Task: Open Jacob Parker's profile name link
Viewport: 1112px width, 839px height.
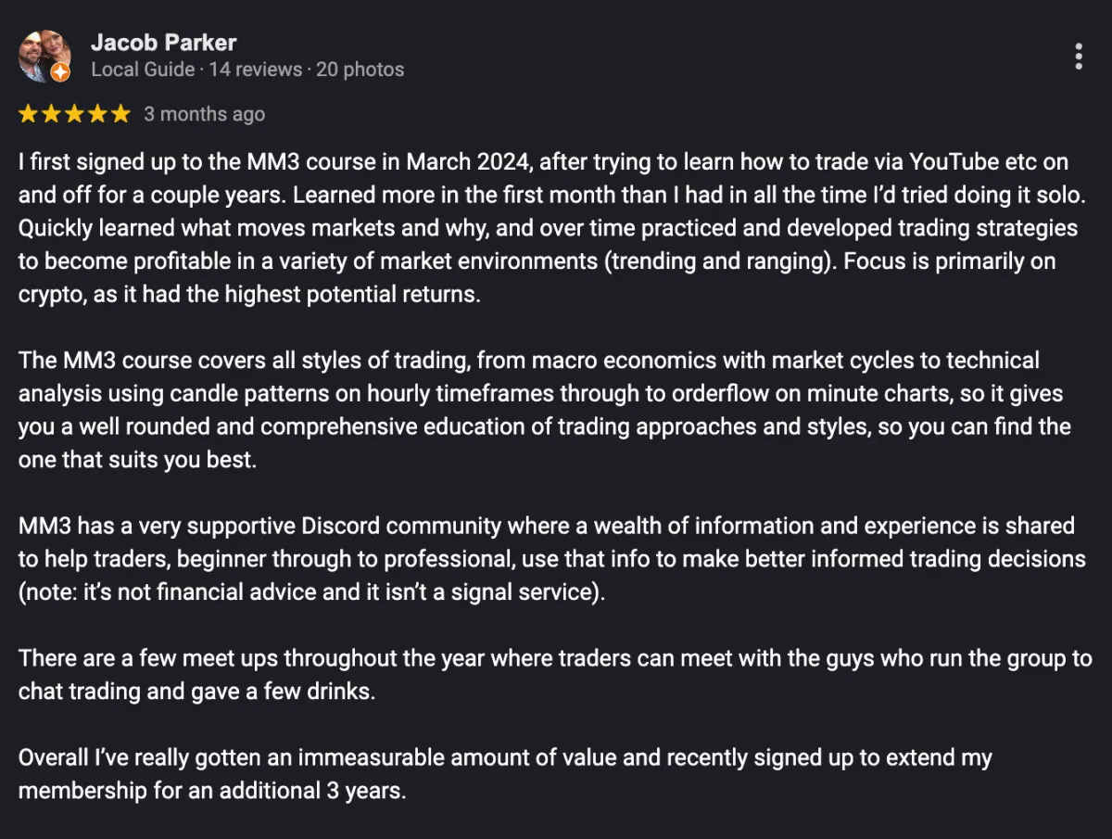Action: [x=164, y=43]
